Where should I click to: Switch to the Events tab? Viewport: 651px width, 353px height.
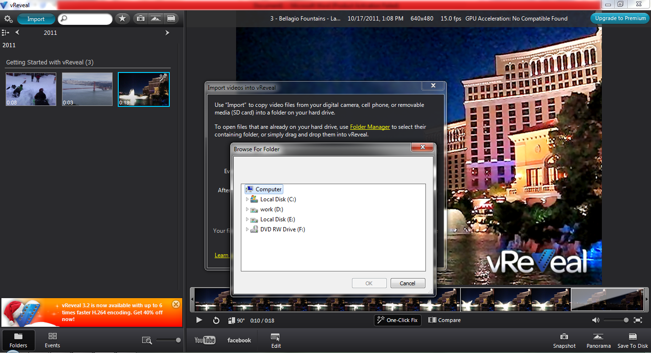tap(52, 340)
